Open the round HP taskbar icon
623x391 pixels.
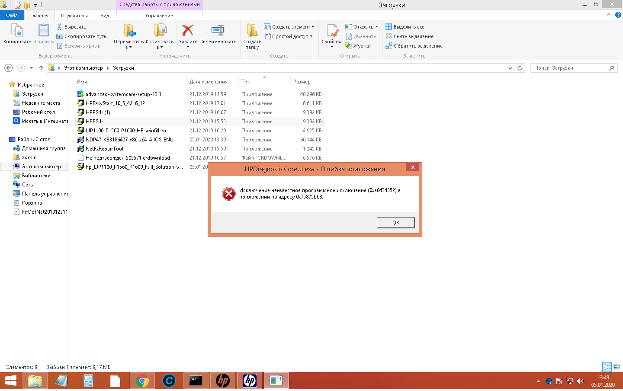[223, 381]
